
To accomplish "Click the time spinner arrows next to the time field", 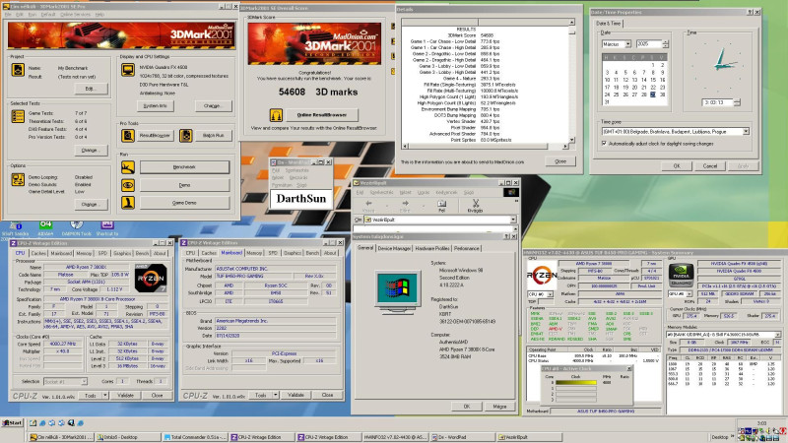I will 737,102.
